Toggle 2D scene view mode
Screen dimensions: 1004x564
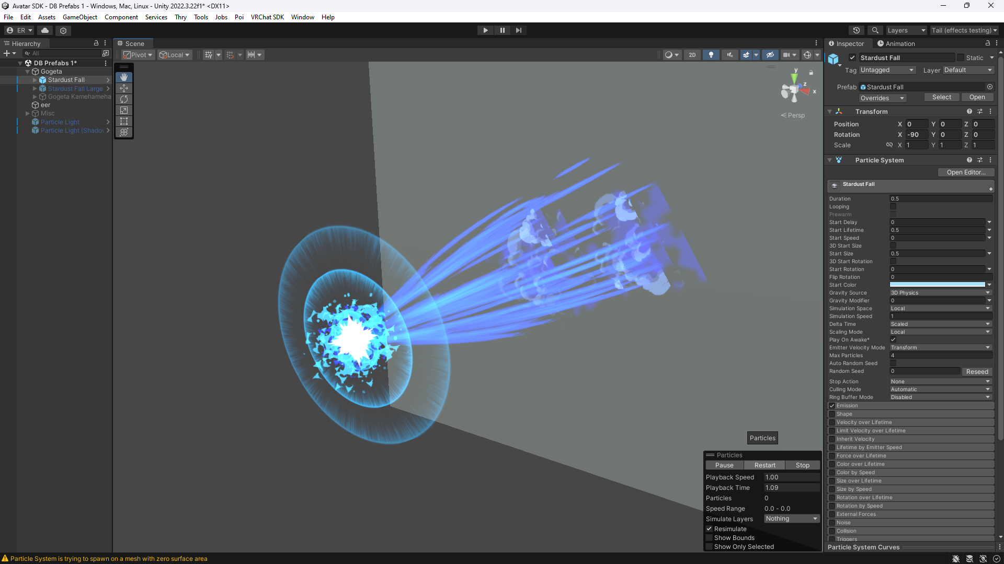tap(692, 55)
